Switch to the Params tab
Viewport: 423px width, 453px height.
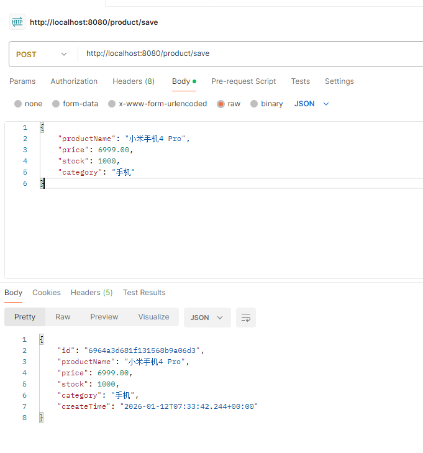[22, 81]
